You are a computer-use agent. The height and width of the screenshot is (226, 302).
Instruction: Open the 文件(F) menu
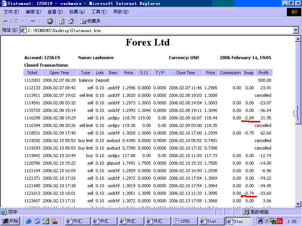[x=11, y=12]
